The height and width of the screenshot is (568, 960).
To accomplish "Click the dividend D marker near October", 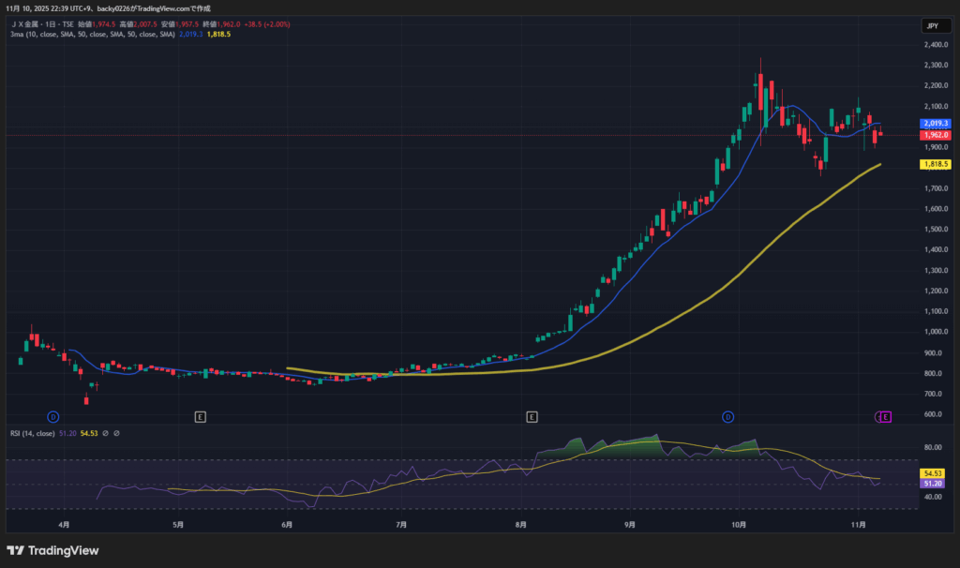I will [x=727, y=415].
